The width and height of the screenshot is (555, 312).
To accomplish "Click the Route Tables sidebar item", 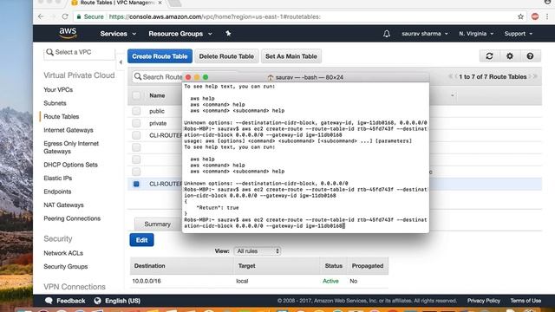I will pyautogui.click(x=62, y=117).
